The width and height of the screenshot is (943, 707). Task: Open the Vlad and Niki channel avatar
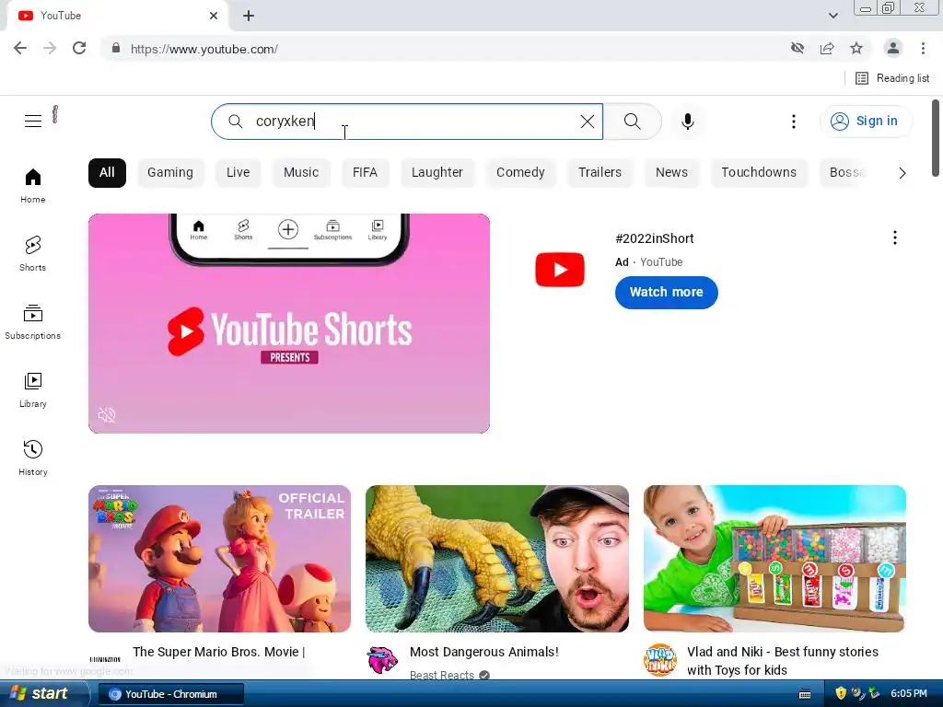click(659, 660)
